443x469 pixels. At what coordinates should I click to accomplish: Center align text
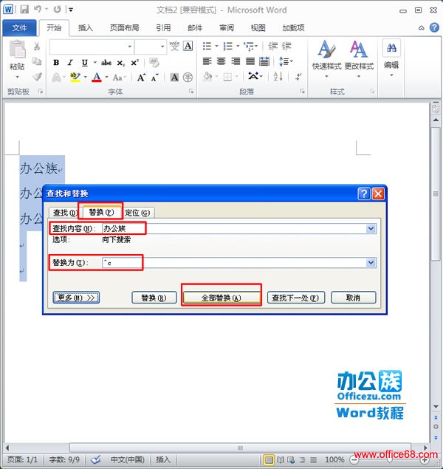pos(221,61)
